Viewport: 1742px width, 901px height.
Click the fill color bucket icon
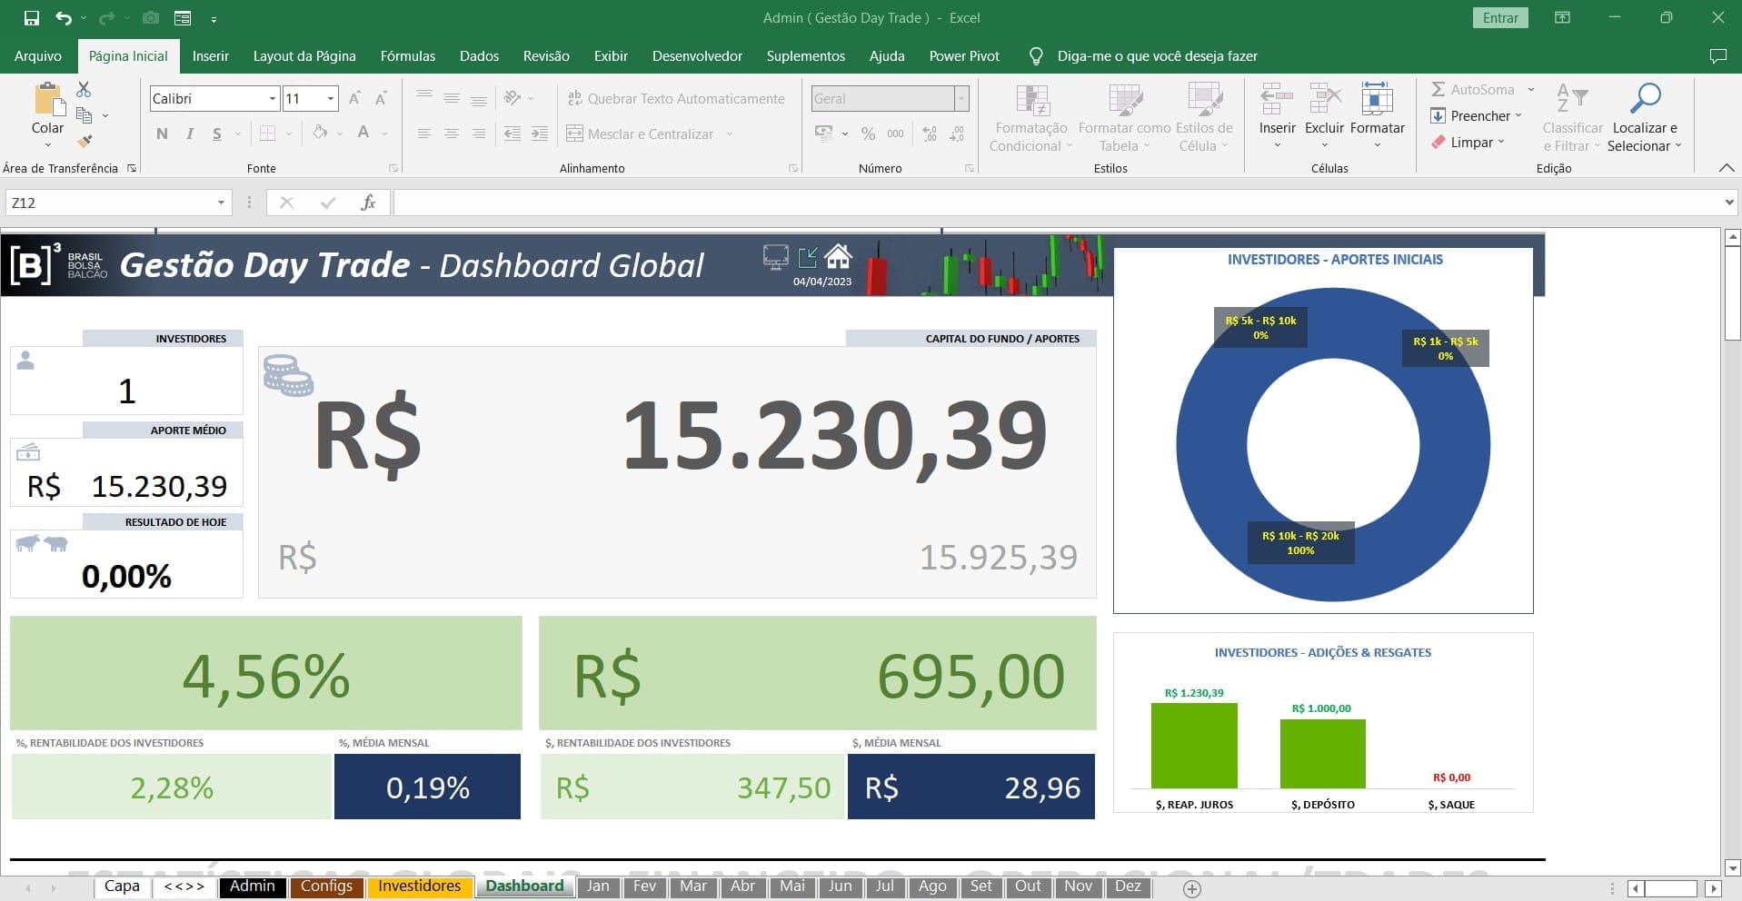(x=320, y=134)
